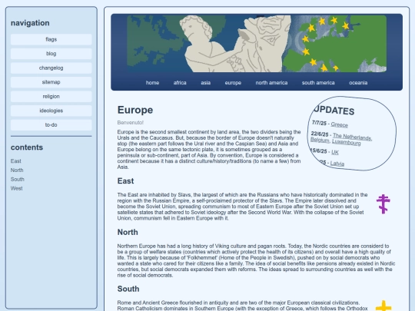Image resolution: width=415 pixels, height=311 pixels.
Task: Click the yellow cross icon beside South
Action: click(x=383, y=306)
